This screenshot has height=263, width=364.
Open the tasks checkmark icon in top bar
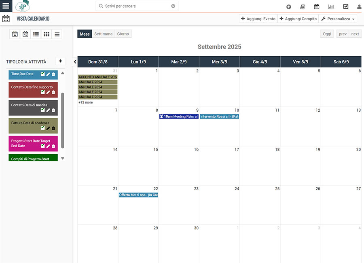[345, 6]
